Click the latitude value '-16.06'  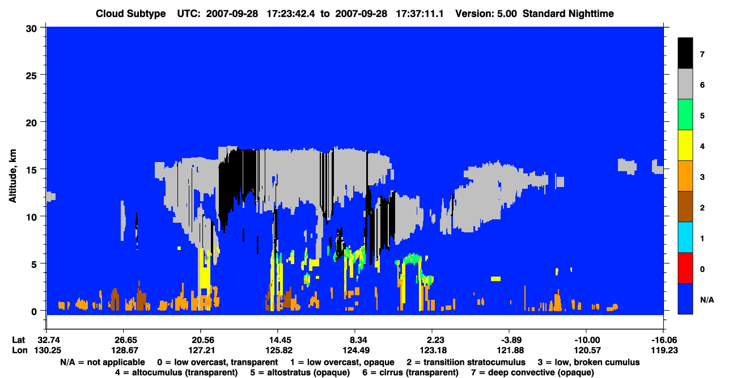[x=663, y=340]
